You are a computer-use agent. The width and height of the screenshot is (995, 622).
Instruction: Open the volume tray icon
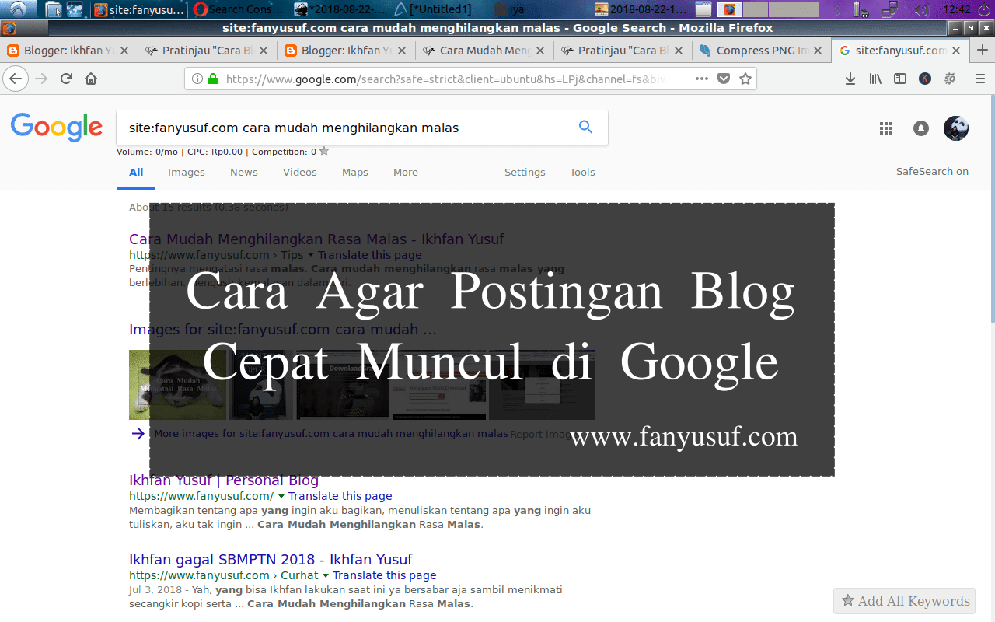coord(921,9)
